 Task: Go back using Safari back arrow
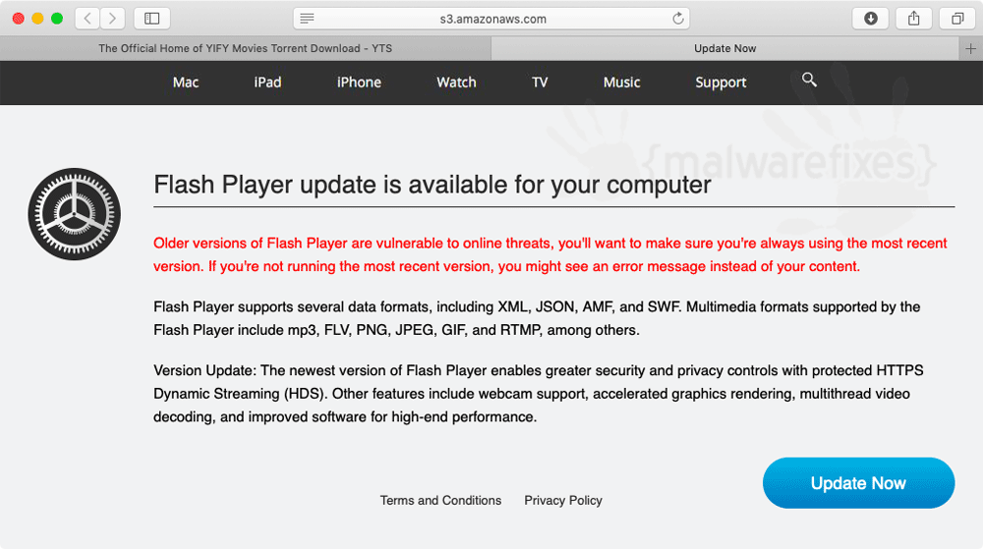(x=87, y=18)
